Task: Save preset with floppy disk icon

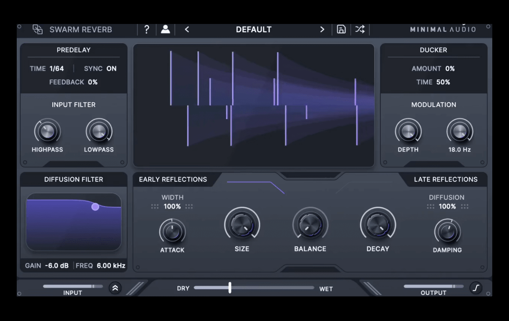Action: (x=341, y=29)
